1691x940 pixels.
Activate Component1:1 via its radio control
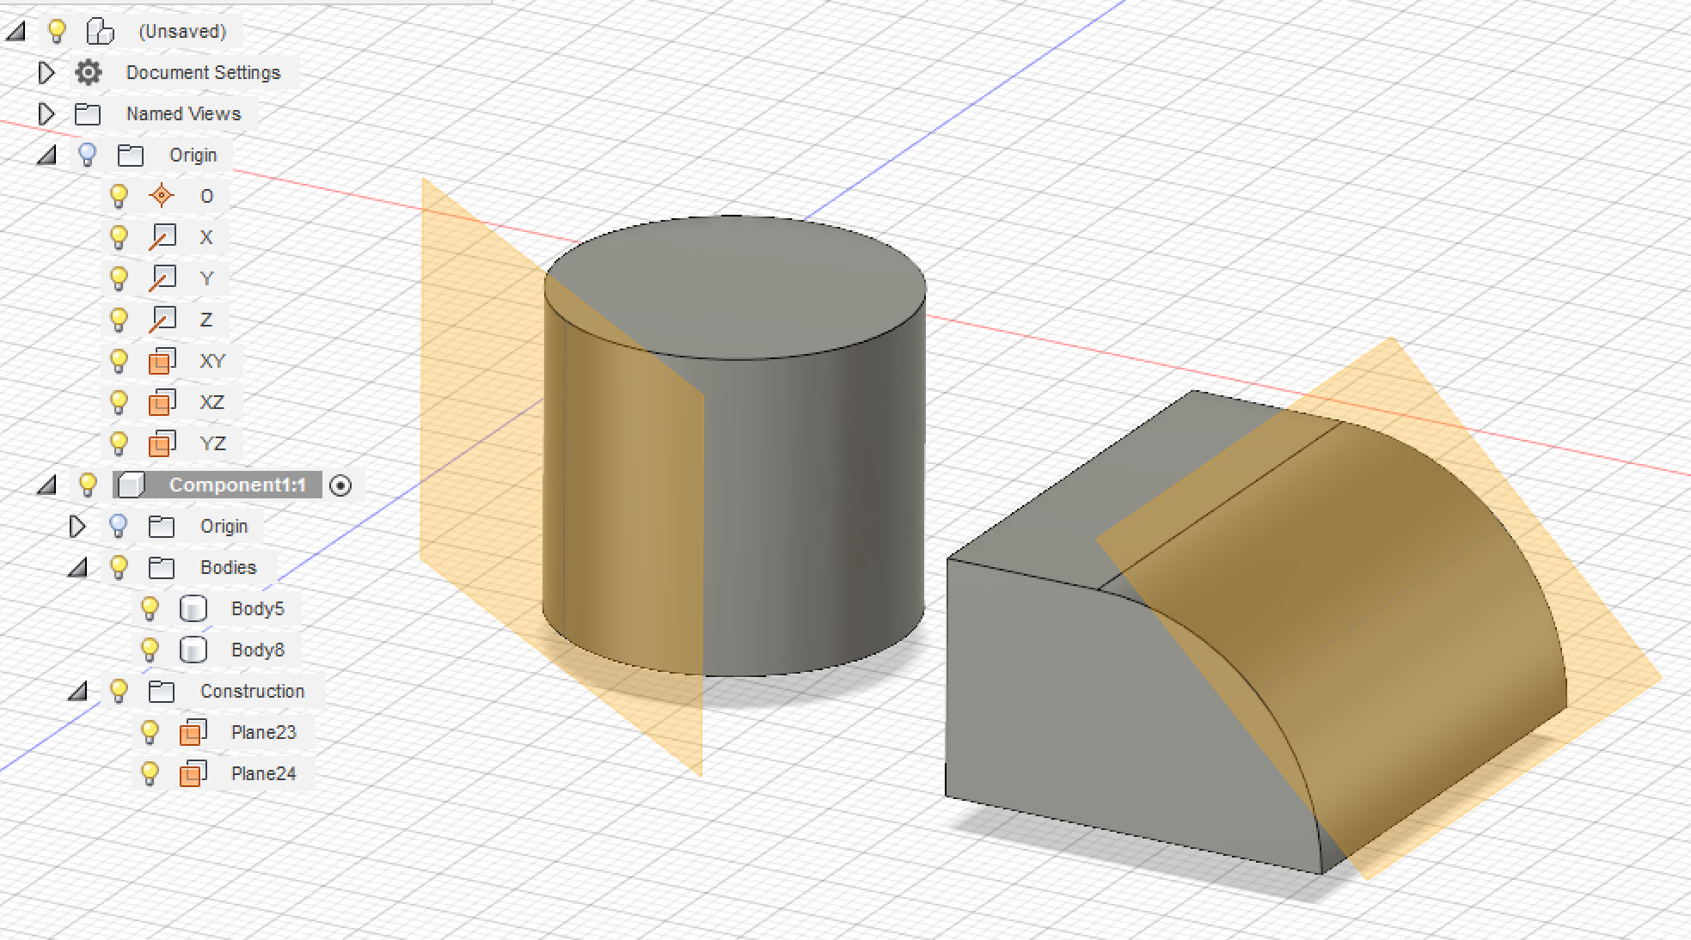(x=341, y=485)
